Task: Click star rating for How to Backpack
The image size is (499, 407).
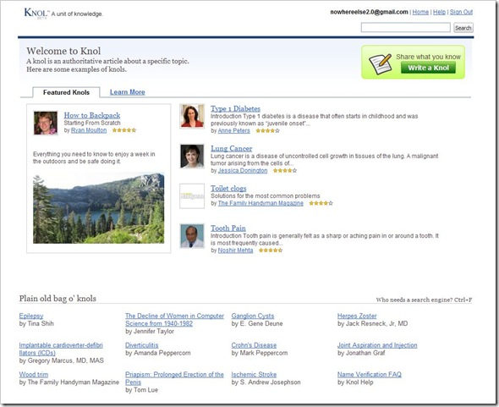Action: [x=124, y=130]
